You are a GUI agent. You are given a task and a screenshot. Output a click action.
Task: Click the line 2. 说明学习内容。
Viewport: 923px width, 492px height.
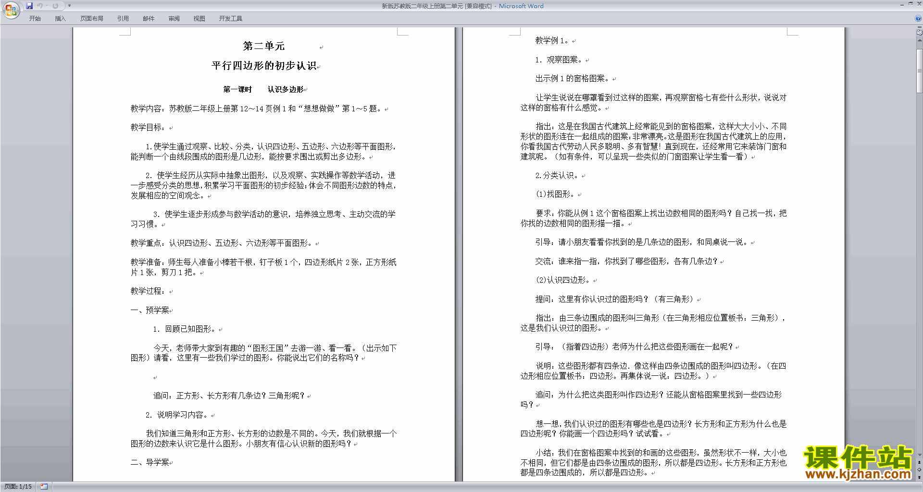click(177, 415)
